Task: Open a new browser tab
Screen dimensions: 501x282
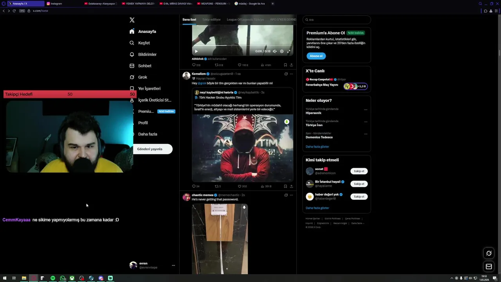Action: coord(273,4)
